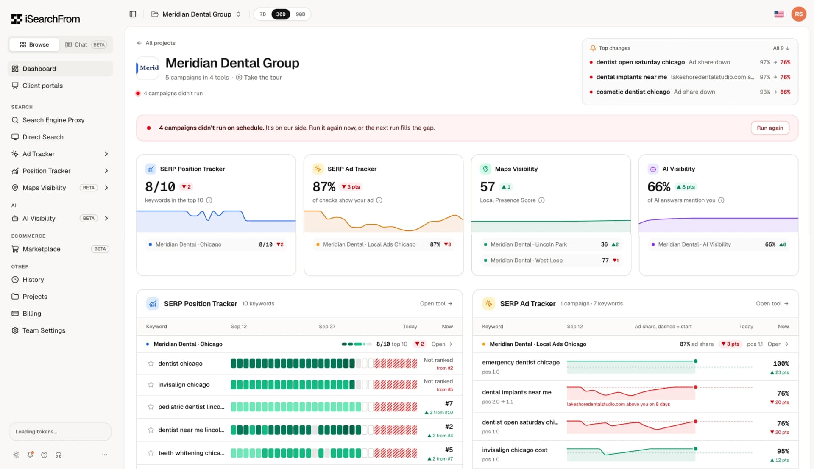
Task: Open Search Engine Proxy
Action: coord(60,120)
